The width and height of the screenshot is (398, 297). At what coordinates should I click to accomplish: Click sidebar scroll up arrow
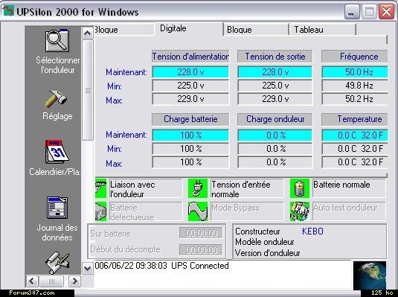pyautogui.click(x=88, y=33)
